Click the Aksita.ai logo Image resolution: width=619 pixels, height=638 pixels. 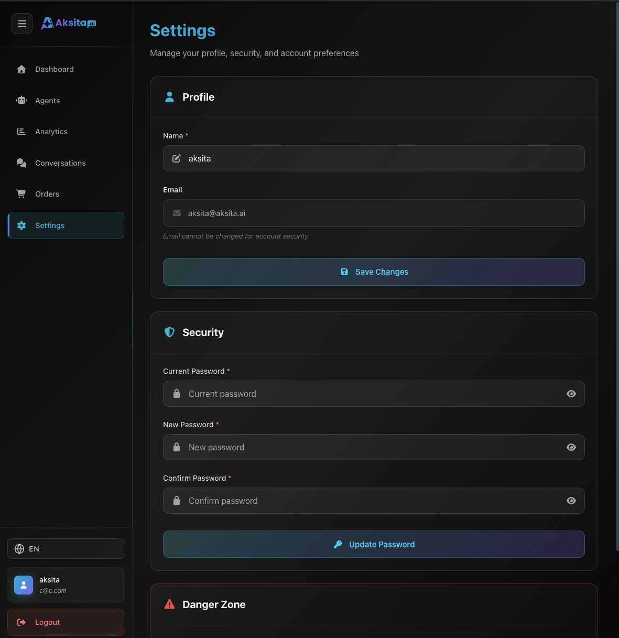tap(68, 23)
